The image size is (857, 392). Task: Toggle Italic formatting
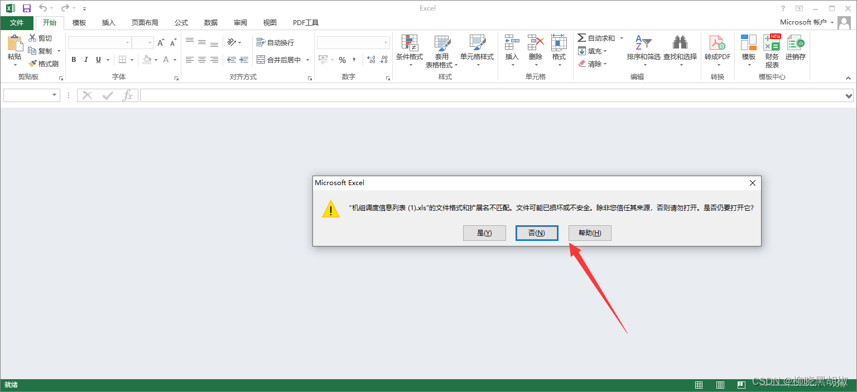[86, 60]
